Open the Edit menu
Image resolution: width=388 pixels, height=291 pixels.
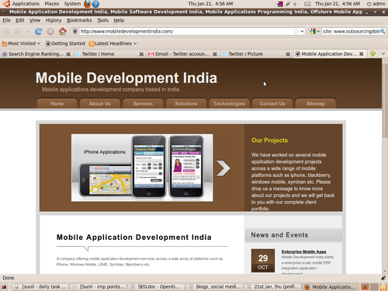[x=20, y=20]
